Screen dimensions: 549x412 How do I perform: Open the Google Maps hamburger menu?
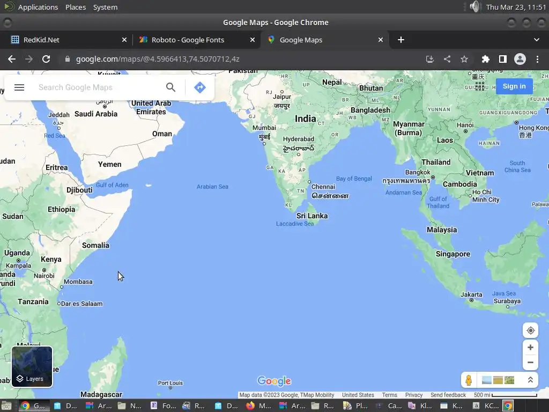tap(19, 87)
